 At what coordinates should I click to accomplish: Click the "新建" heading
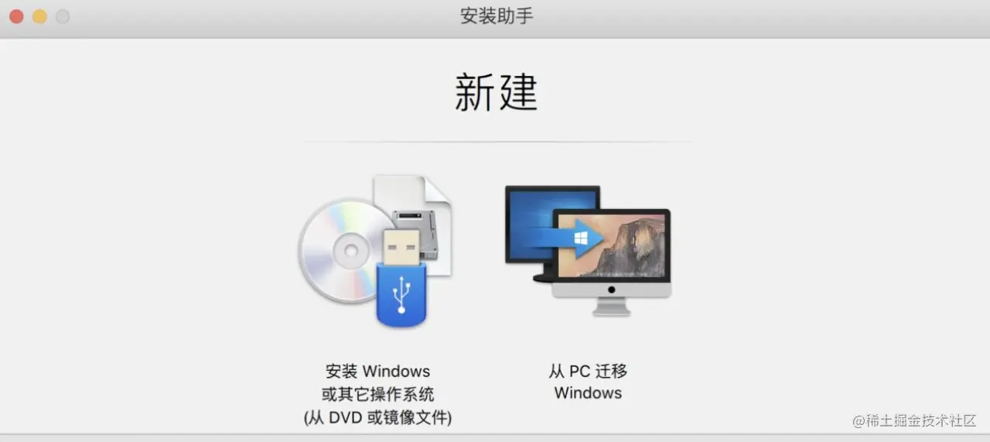click(x=496, y=94)
